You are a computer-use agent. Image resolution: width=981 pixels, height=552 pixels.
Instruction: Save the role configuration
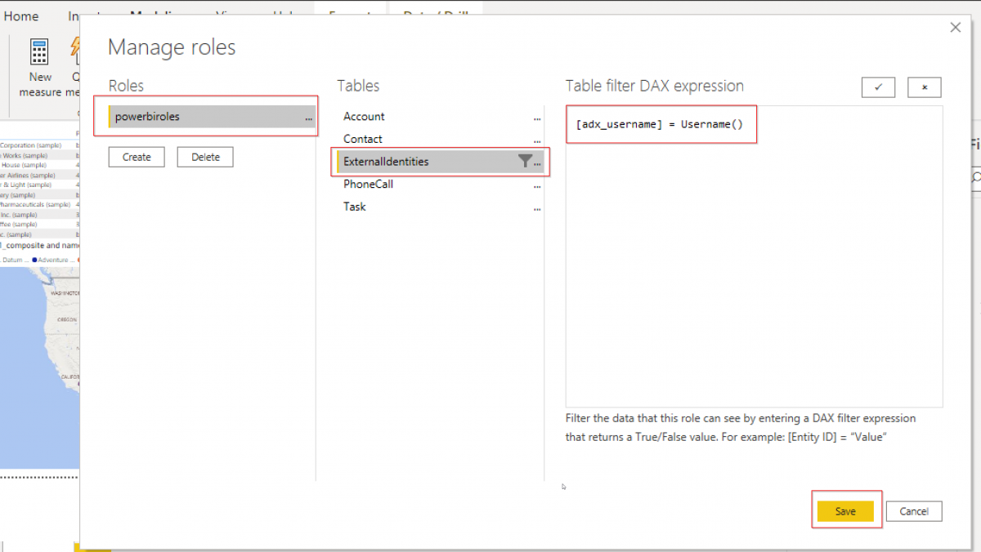(x=846, y=510)
